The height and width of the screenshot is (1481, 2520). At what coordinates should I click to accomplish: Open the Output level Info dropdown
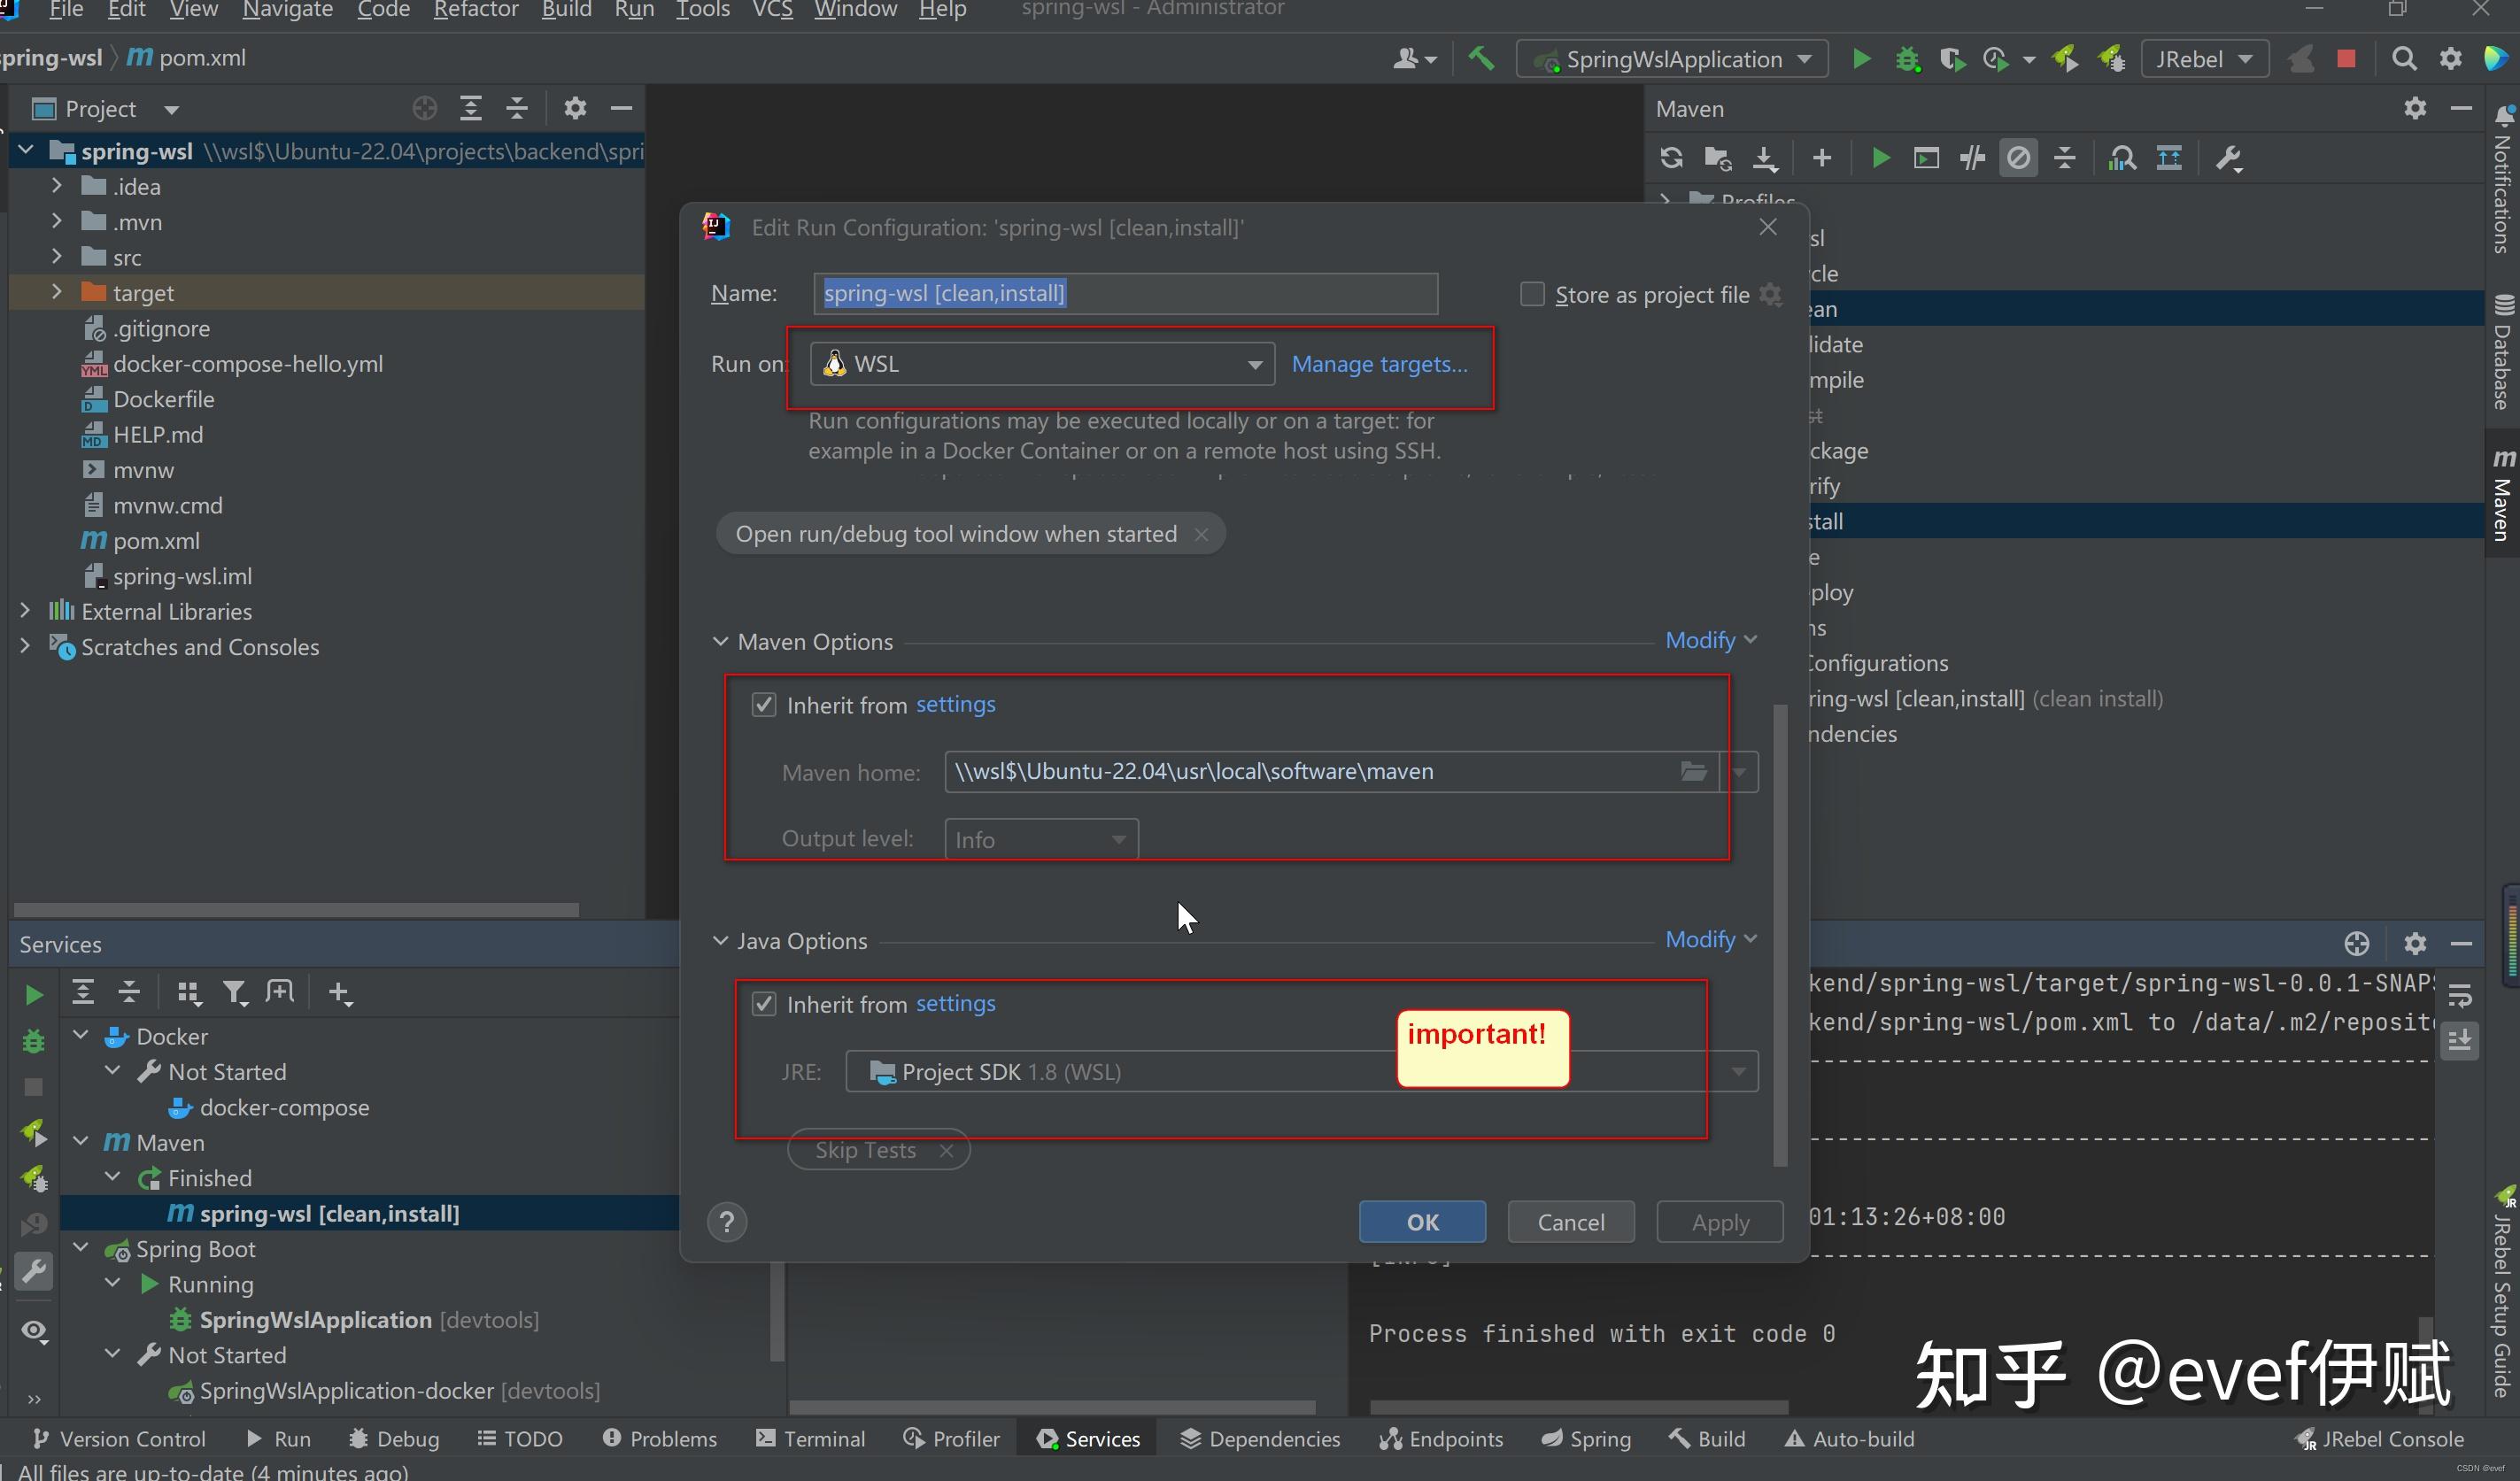(x=1117, y=839)
